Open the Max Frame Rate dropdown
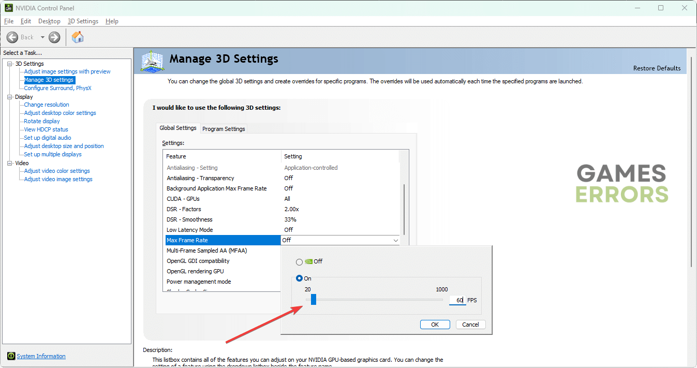697x368 pixels. click(x=396, y=240)
